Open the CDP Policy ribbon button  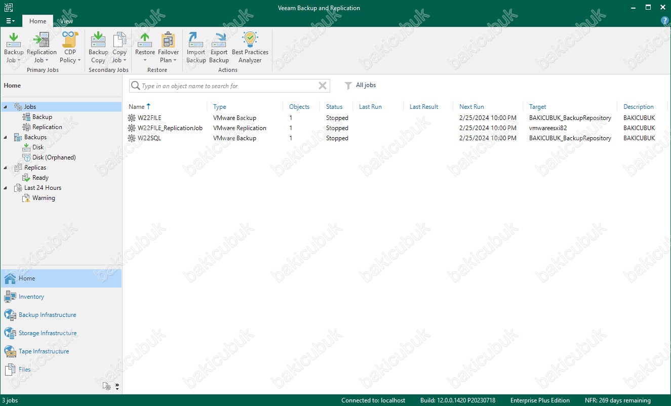[x=70, y=47]
